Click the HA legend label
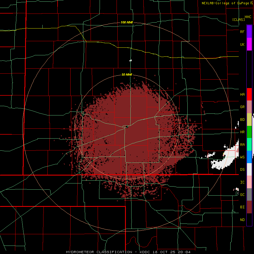Screen dimensions: 254x254 click(x=242, y=95)
